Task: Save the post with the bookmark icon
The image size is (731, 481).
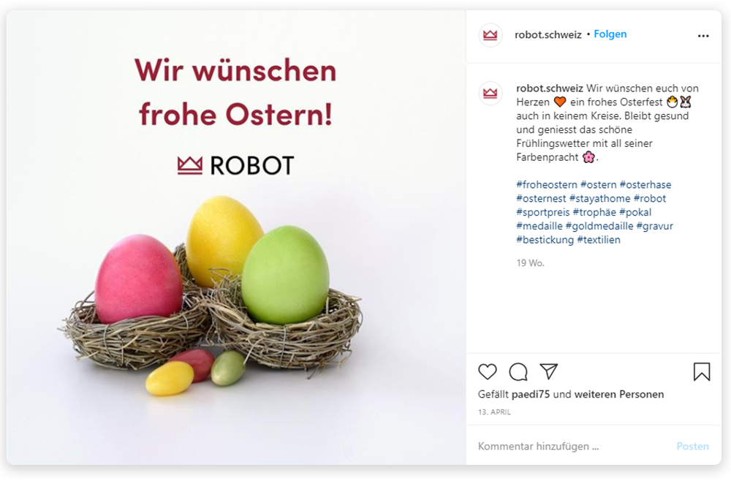Action: [702, 371]
